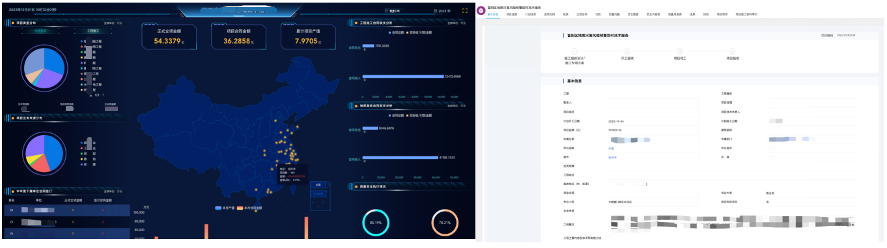Viewport: 887px width, 248px height.
Task: Click step 1 circle 施工组织设计/施工专项方案
Action: coord(574,51)
